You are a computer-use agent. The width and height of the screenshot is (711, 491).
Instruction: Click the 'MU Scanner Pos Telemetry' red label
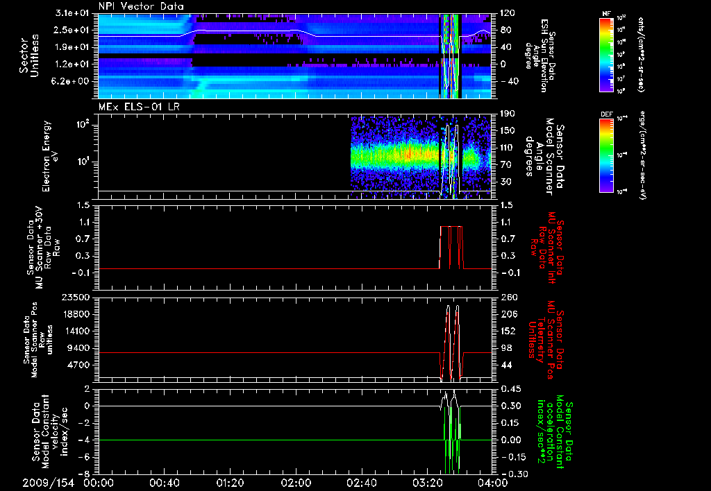(546, 340)
